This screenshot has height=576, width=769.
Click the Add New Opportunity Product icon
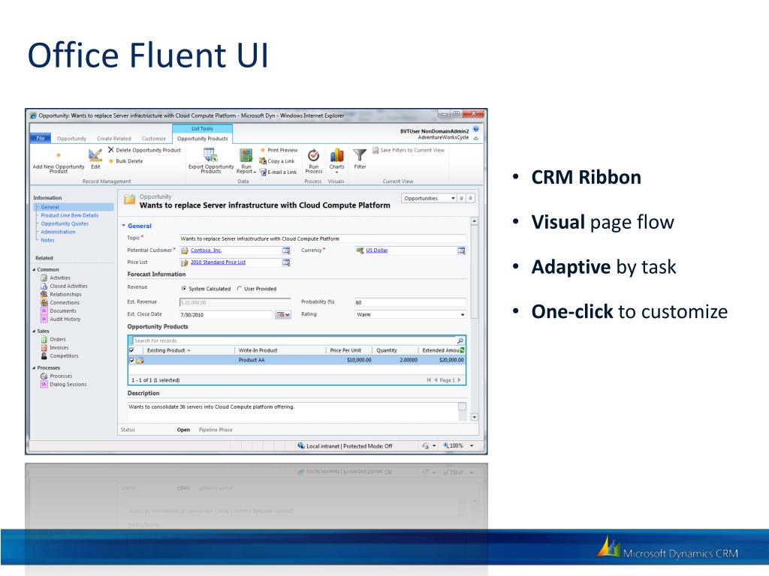[59, 155]
